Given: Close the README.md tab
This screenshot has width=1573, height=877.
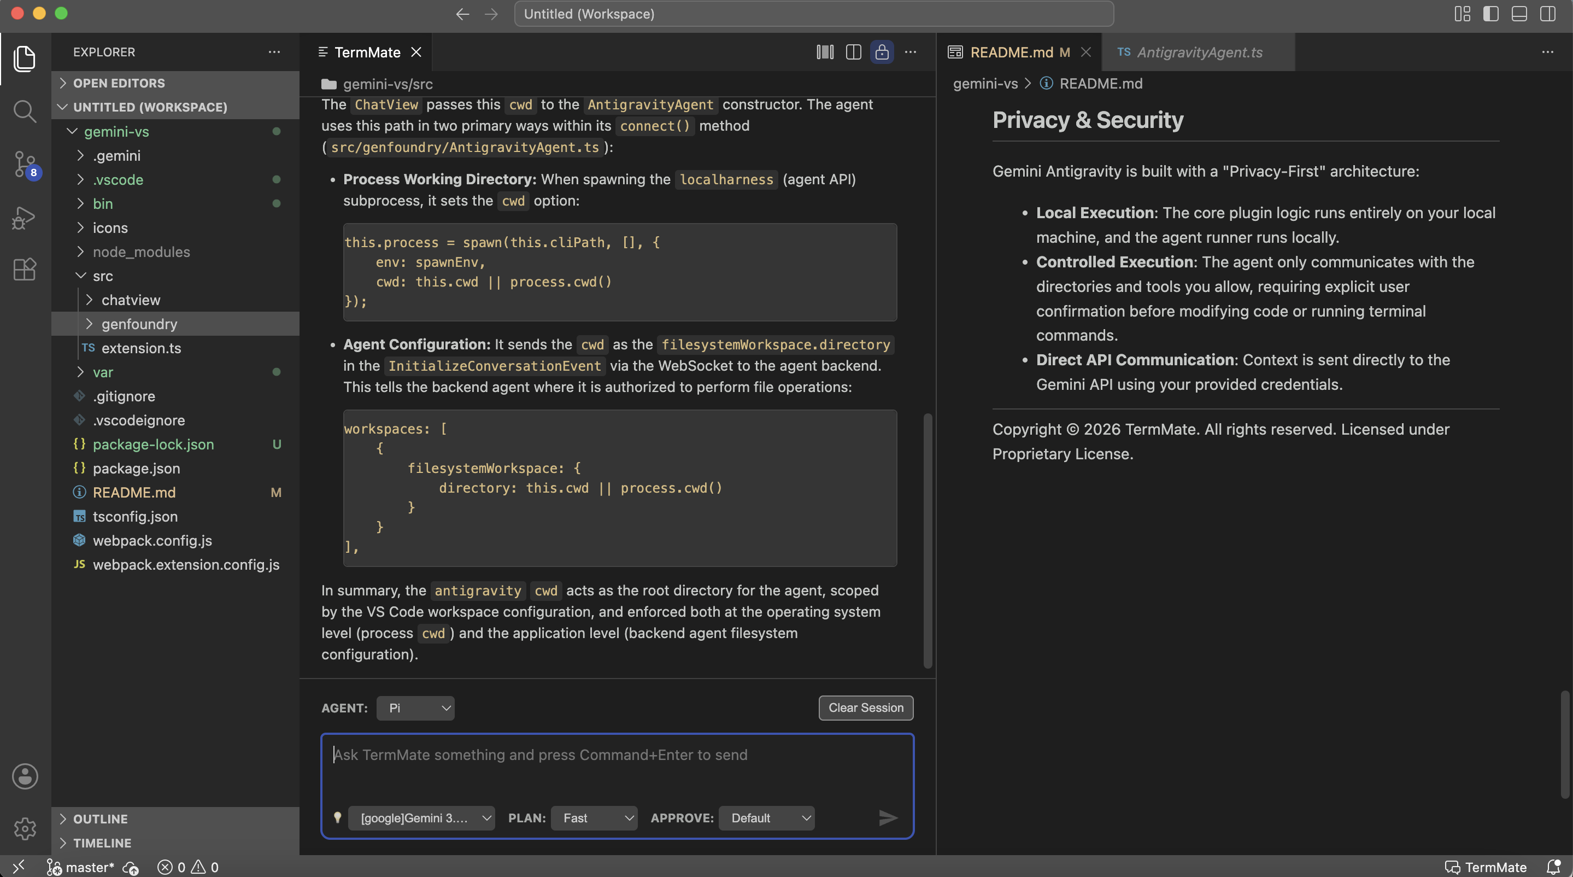Looking at the screenshot, I should pyautogui.click(x=1085, y=52).
